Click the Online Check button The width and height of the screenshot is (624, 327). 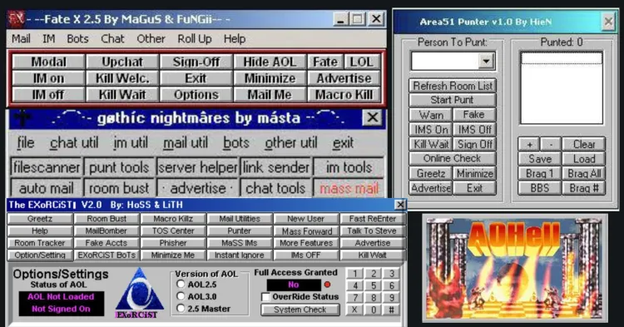pyautogui.click(x=453, y=158)
